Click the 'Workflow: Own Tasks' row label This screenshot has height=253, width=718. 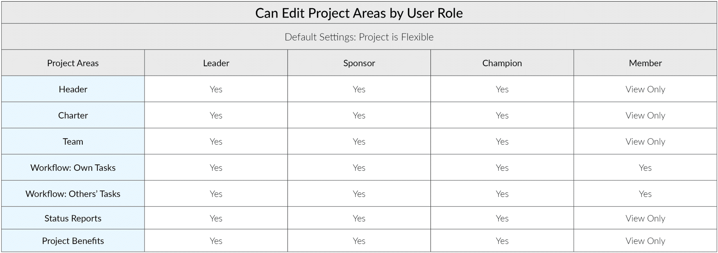73,168
